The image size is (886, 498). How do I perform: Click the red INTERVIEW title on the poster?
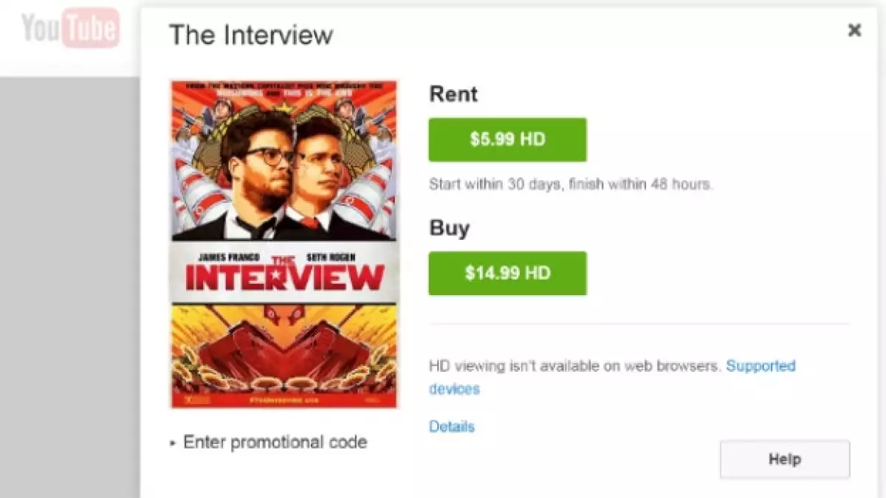click(285, 277)
